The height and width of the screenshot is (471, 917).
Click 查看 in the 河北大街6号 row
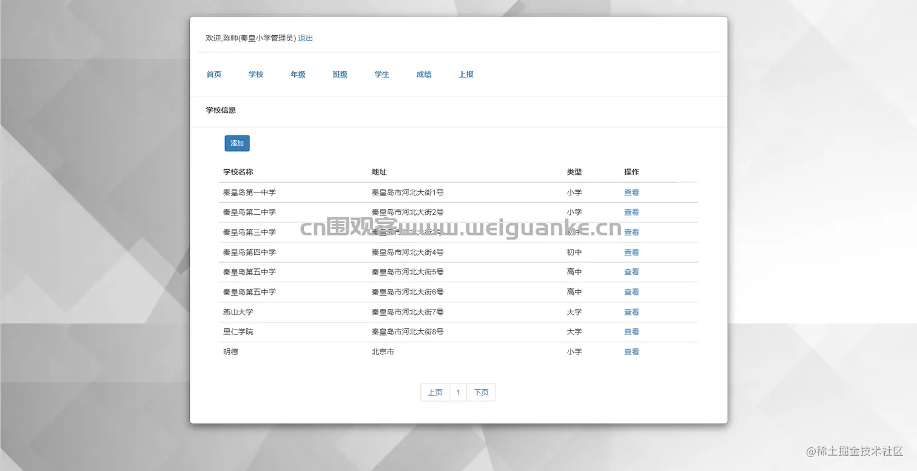[631, 292]
